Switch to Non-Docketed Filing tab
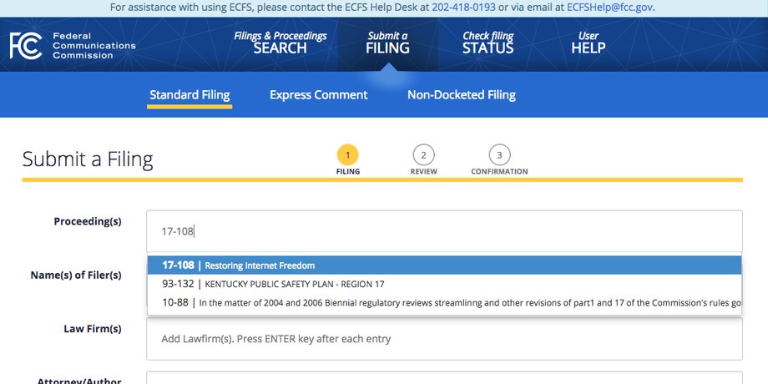The image size is (768, 384). point(462,95)
